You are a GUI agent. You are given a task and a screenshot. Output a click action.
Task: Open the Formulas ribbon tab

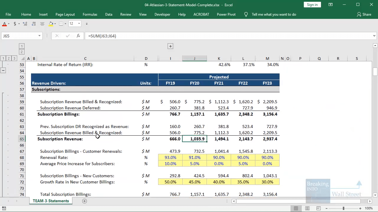point(90,14)
